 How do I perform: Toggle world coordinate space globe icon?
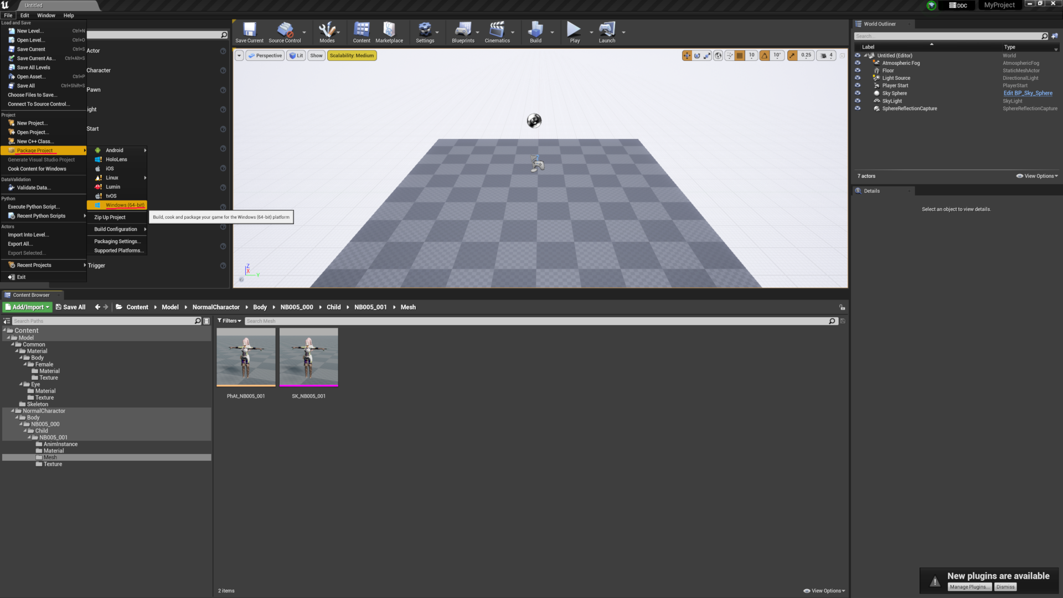[x=718, y=55]
